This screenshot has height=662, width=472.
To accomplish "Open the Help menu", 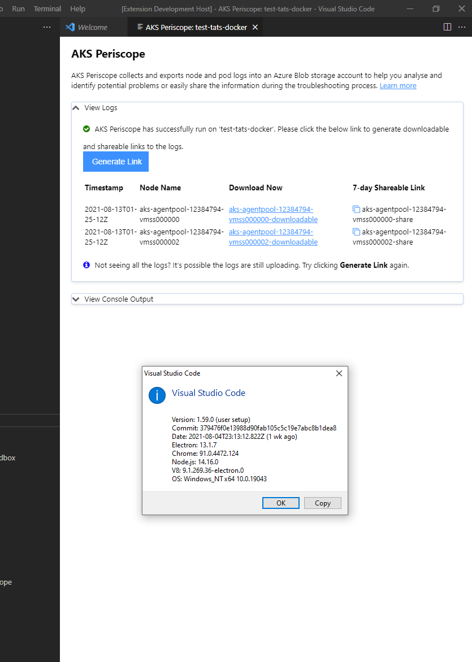I will pos(77,8).
